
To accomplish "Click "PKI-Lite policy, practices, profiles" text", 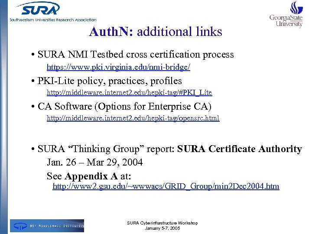I will 110,81.
